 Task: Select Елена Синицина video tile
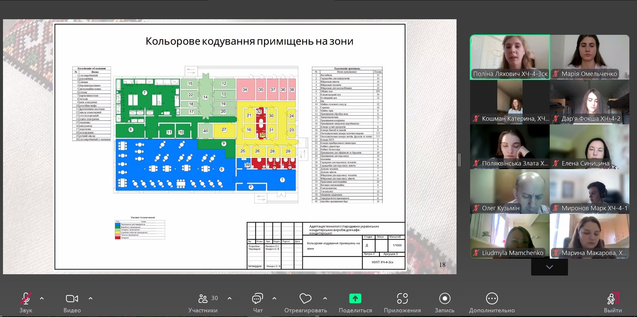[x=590, y=147]
